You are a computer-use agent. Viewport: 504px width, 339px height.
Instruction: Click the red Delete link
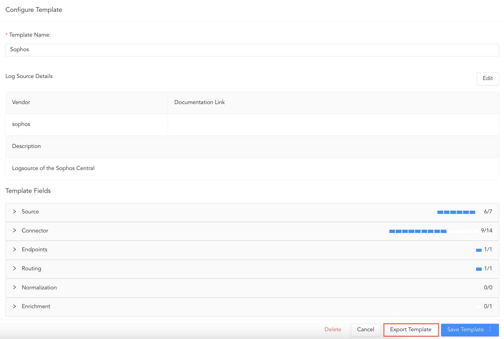click(x=333, y=329)
